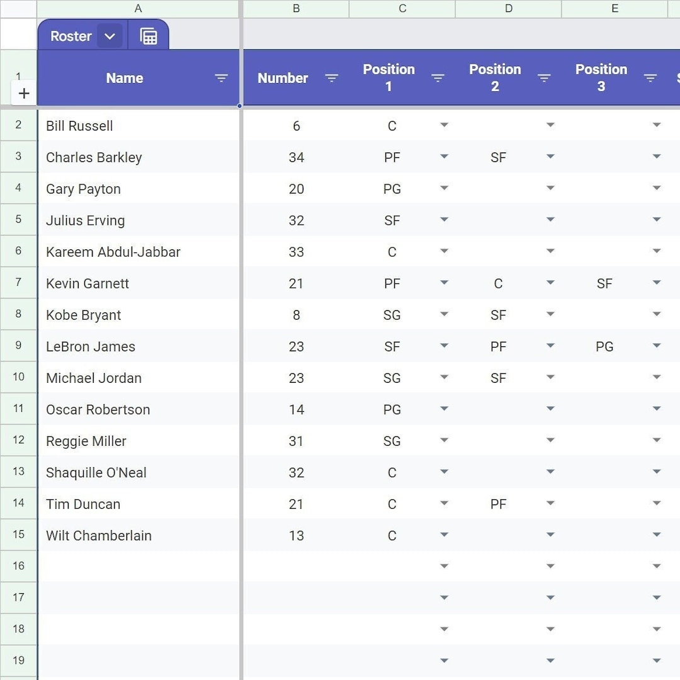Open the filter for Position 1 column
Image resolution: width=680 pixels, height=680 pixels.
[438, 77]
